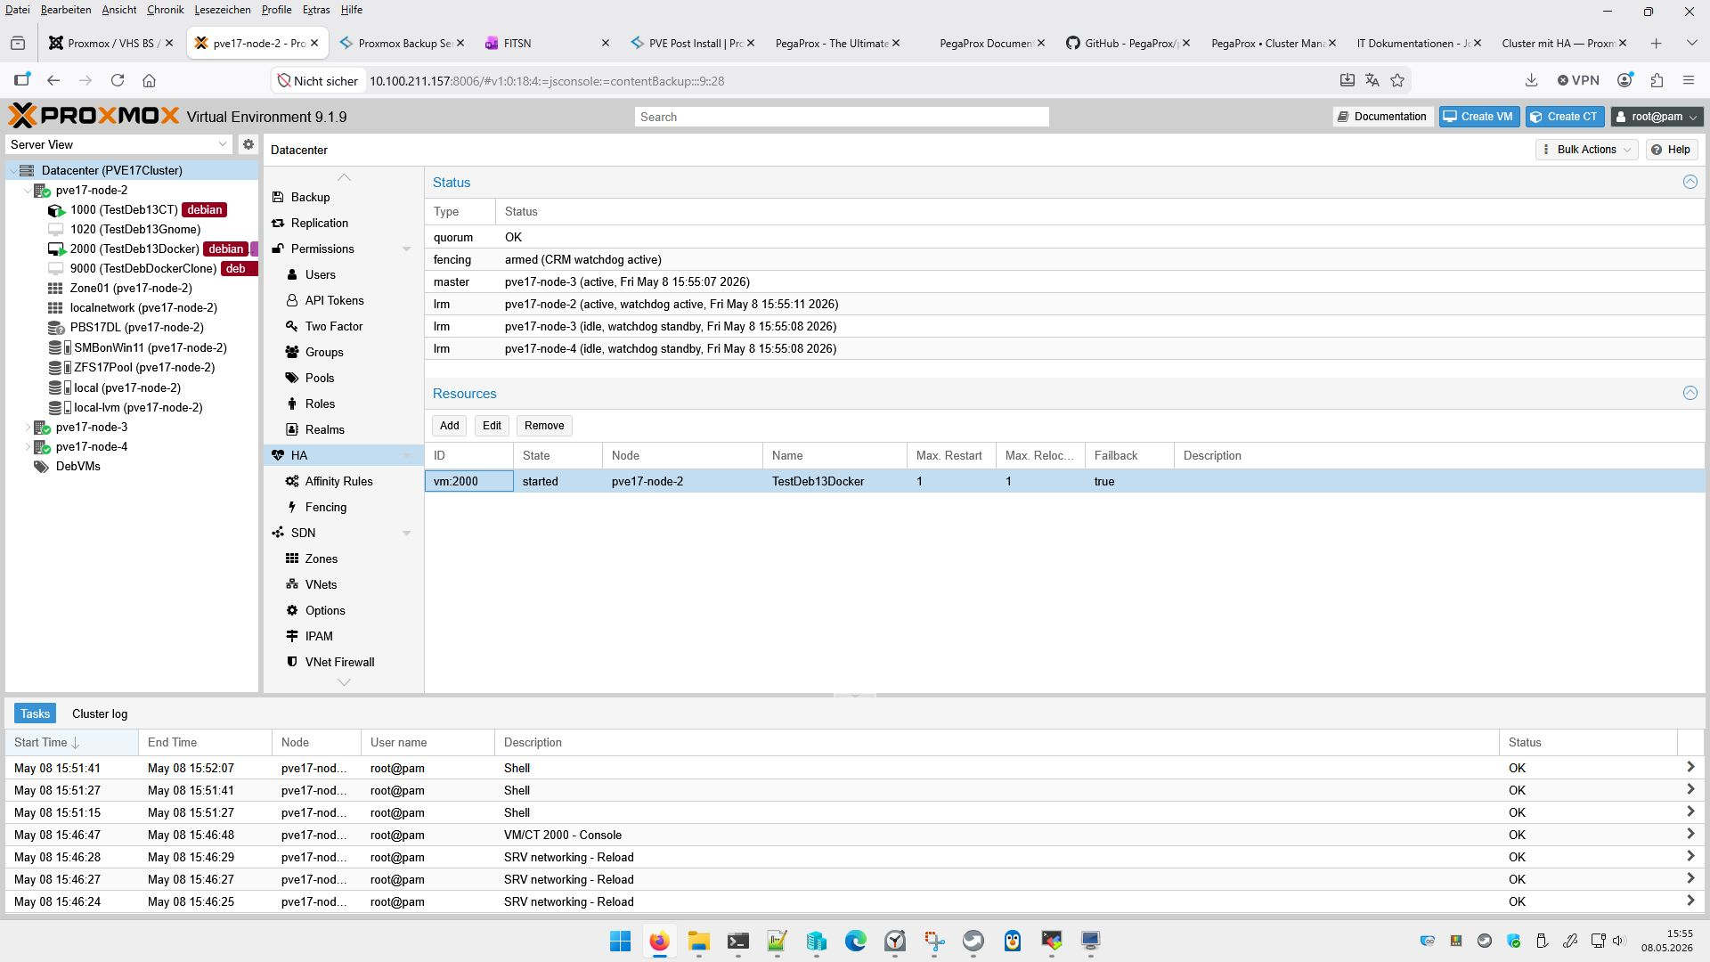The height and width of the screenshot is (962, 1710).
Task: Click the Create VM button
Action: pyautogui.click(x=1478, y=117)
